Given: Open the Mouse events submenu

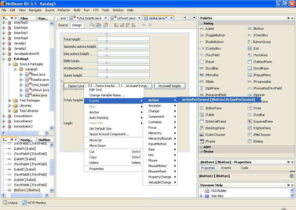Looking at the screenshot, I should click(160, 160).
